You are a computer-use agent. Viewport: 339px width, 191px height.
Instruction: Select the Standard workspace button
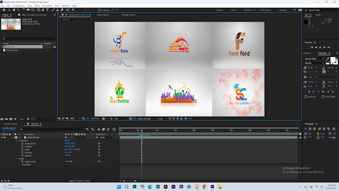click(x=248, y=10)
